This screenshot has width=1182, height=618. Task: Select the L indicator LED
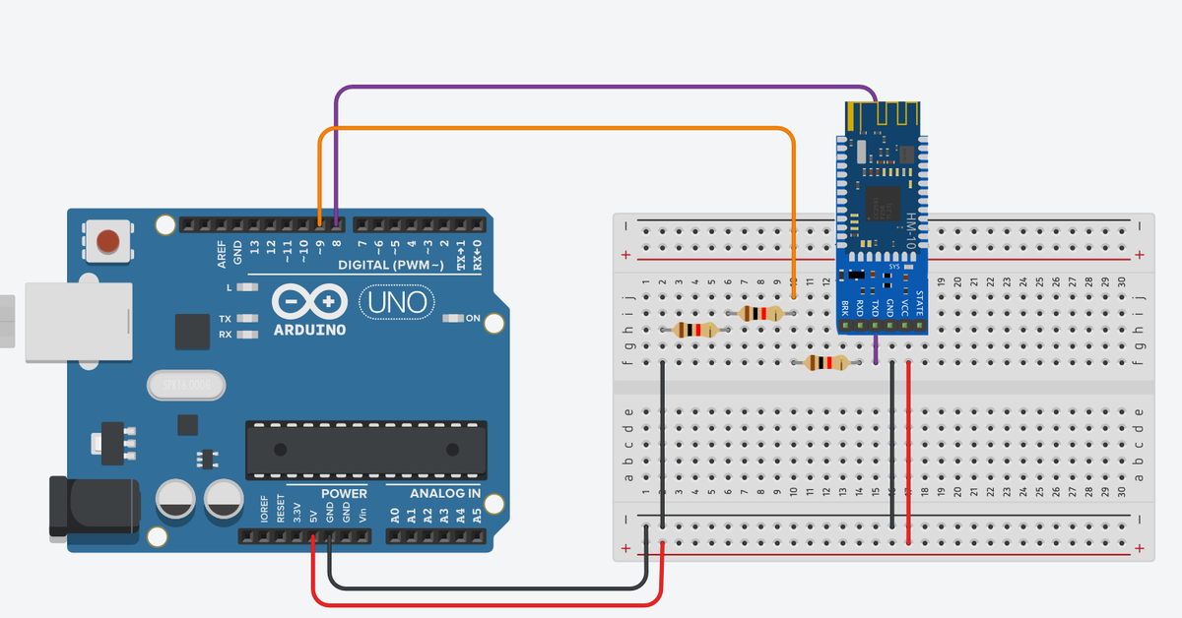246,287
